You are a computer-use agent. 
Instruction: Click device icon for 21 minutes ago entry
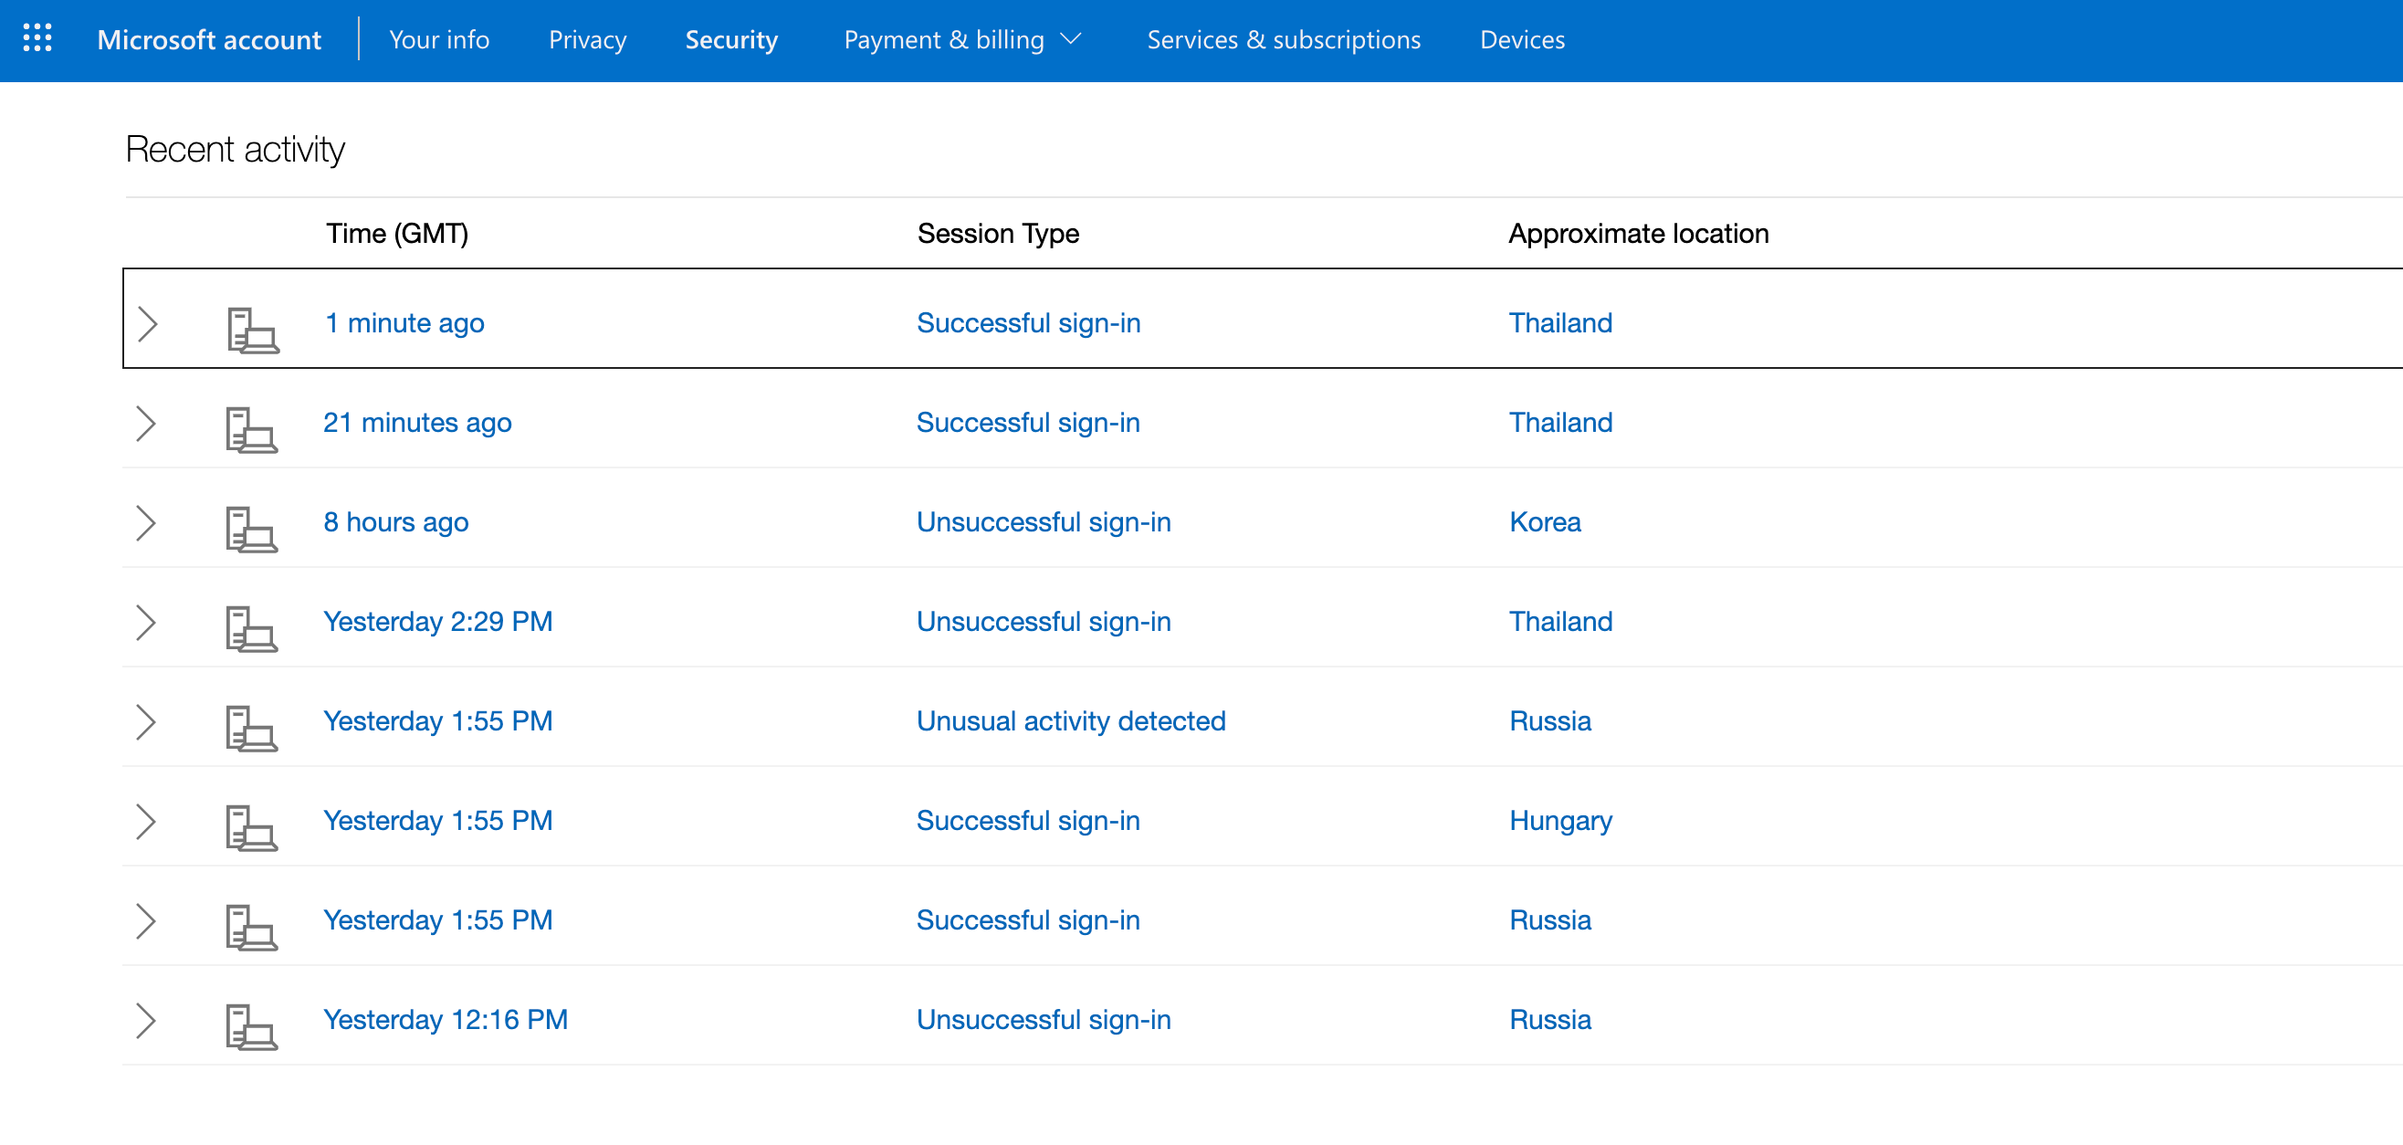click(251, 430)
